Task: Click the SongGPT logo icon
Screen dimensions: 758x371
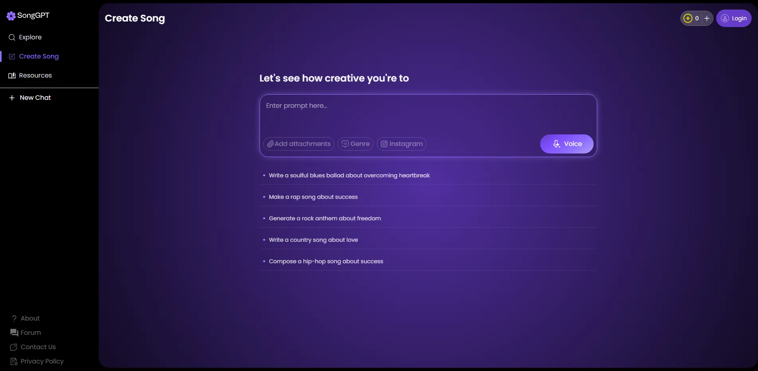Action: coord(11,16)
